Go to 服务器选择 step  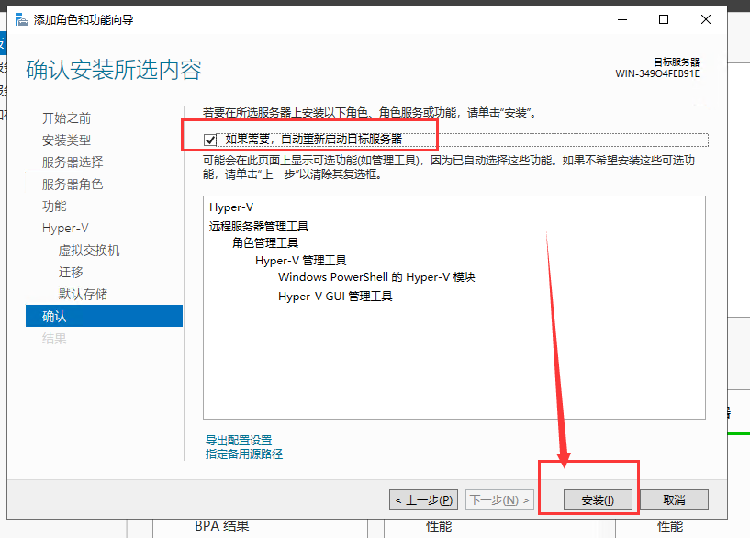pyautogui.click(x=73, y=163)
